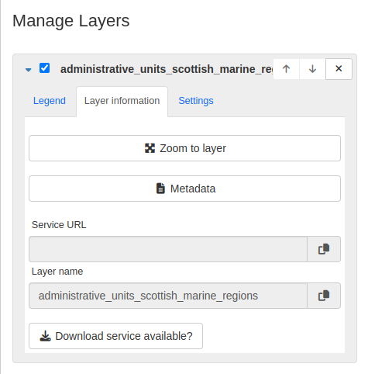Switch to the Legend tab
Image resolution: width=368 pixels, height=374 pixels.
pos(50,101)
